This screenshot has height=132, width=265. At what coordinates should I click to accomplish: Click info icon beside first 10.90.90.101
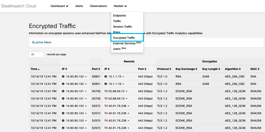[63, 91]
